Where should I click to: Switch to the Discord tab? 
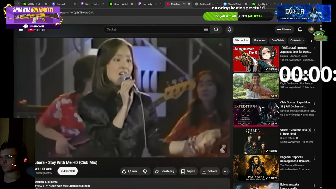pos(63,4)
